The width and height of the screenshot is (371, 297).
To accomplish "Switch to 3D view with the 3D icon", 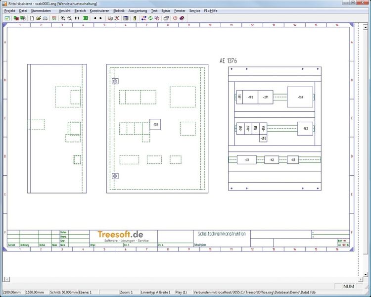I will [86, 18].
